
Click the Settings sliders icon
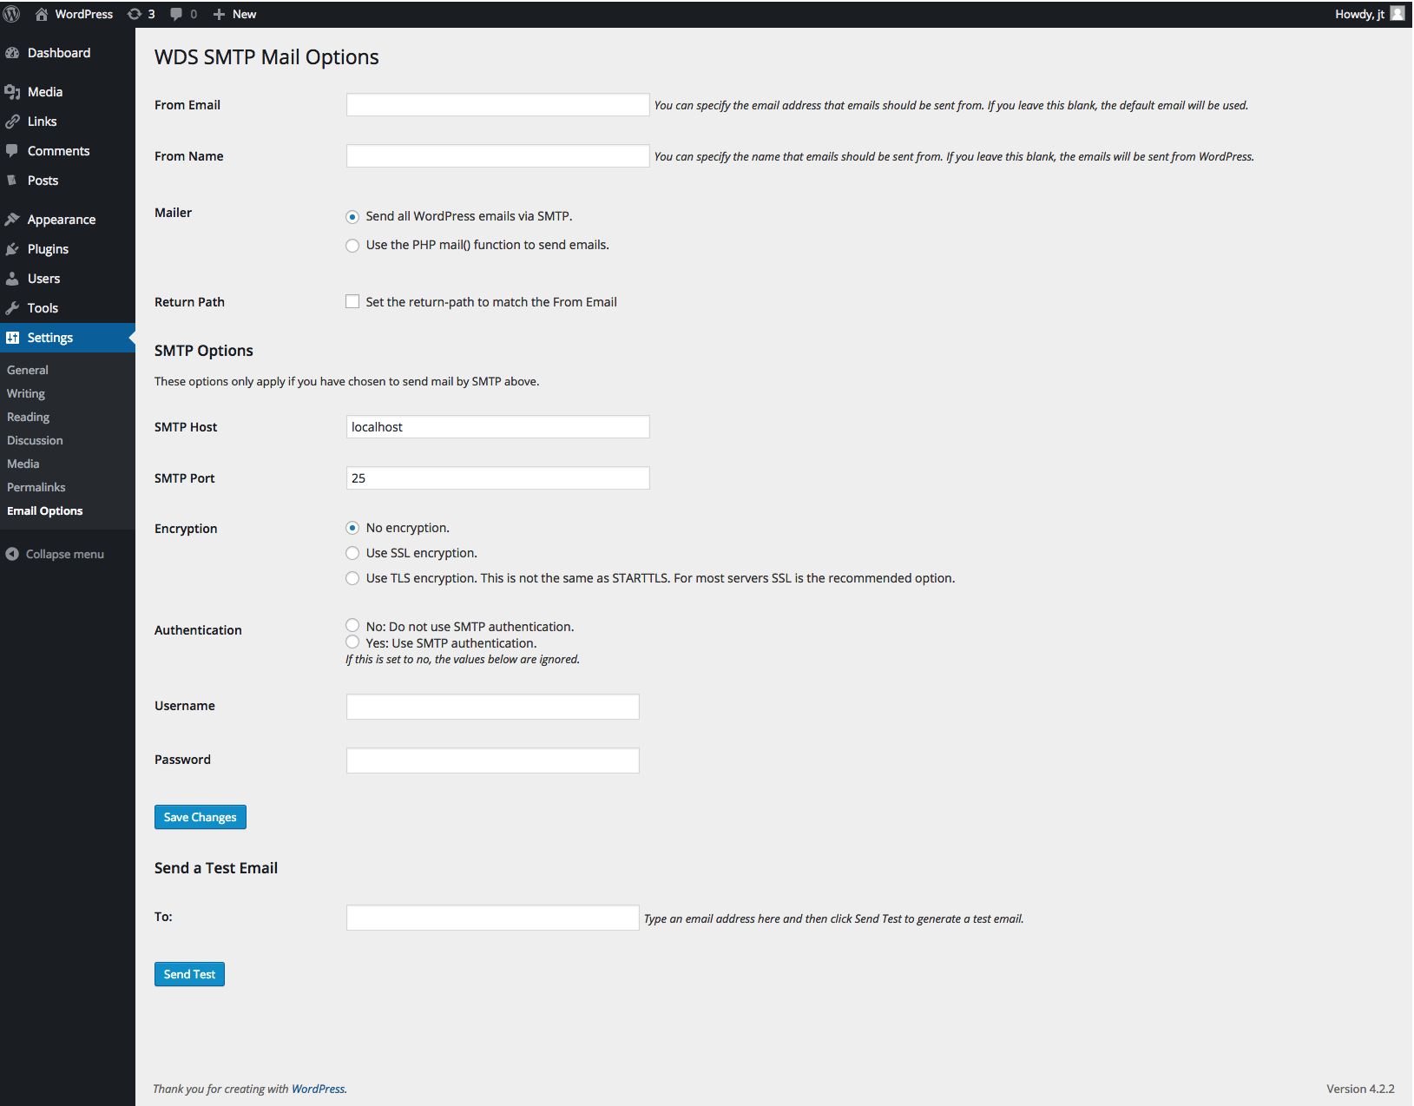tap(12, 338)
